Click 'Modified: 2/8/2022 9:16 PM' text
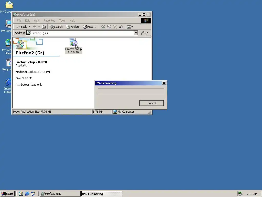 (33, 72)
